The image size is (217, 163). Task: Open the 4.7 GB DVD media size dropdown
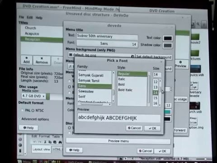(33, 96)
